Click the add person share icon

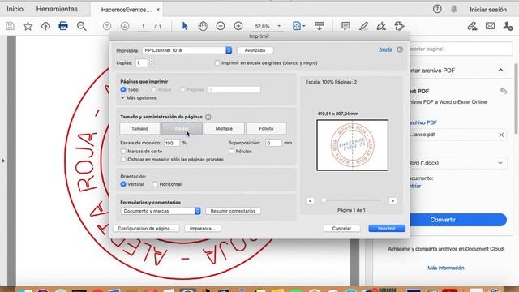pyautogui.click(x=508, y=26)
